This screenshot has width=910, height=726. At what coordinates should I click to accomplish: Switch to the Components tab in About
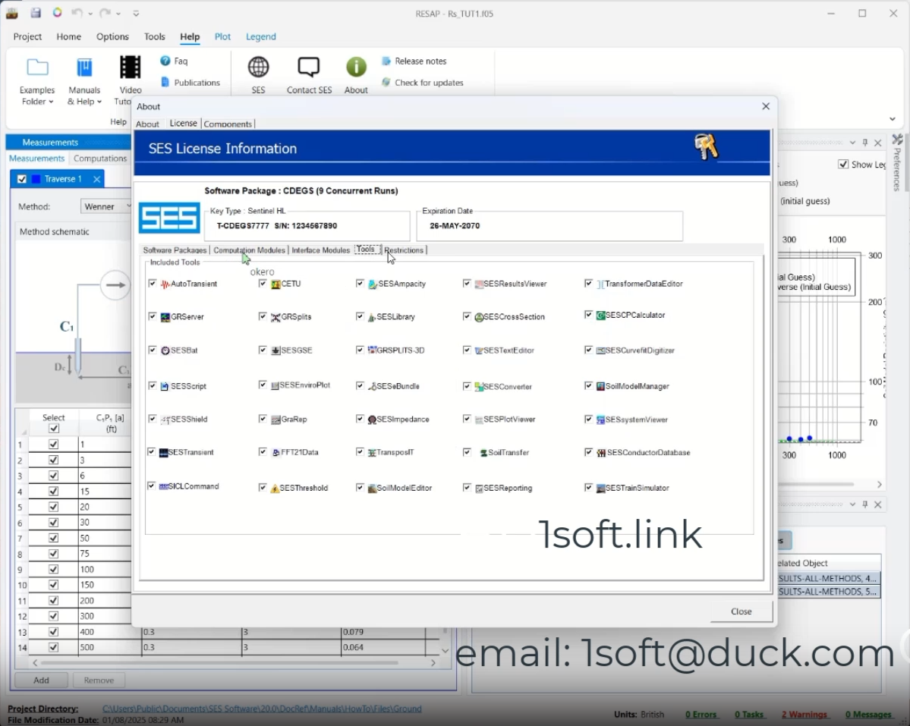pos(228,124)
